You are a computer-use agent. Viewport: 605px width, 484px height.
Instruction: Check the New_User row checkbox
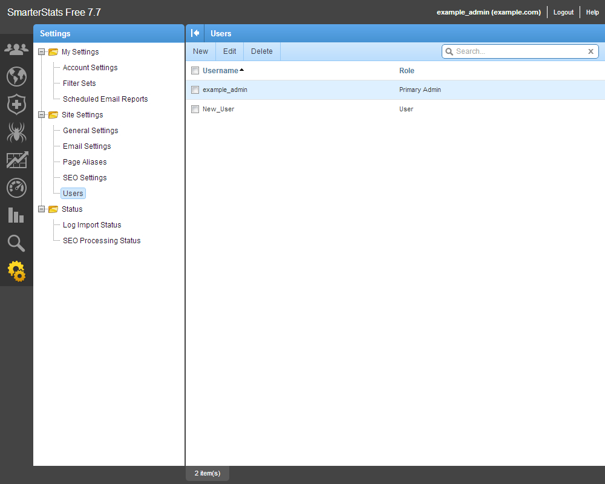195,110
